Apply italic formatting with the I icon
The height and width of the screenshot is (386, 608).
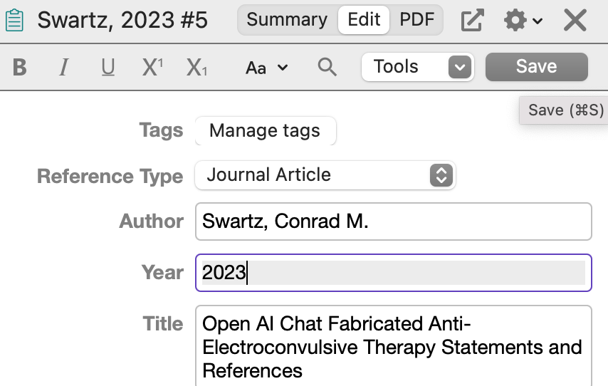point(64,67)
